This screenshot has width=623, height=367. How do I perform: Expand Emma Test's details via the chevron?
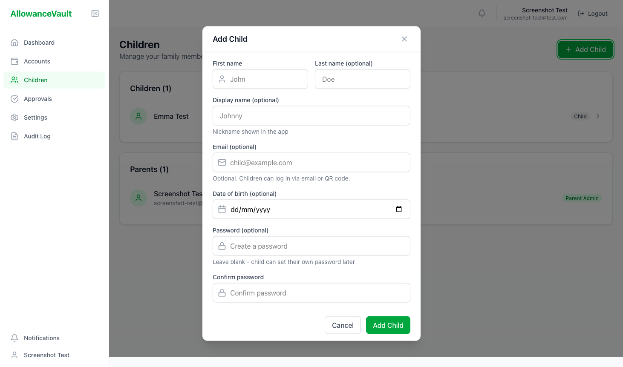pyautogui.click(x=597, y=116)
